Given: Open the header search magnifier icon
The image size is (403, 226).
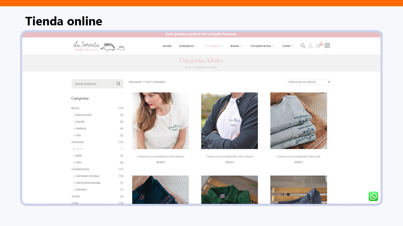Looking at the screenshot, I should point(303,46).
